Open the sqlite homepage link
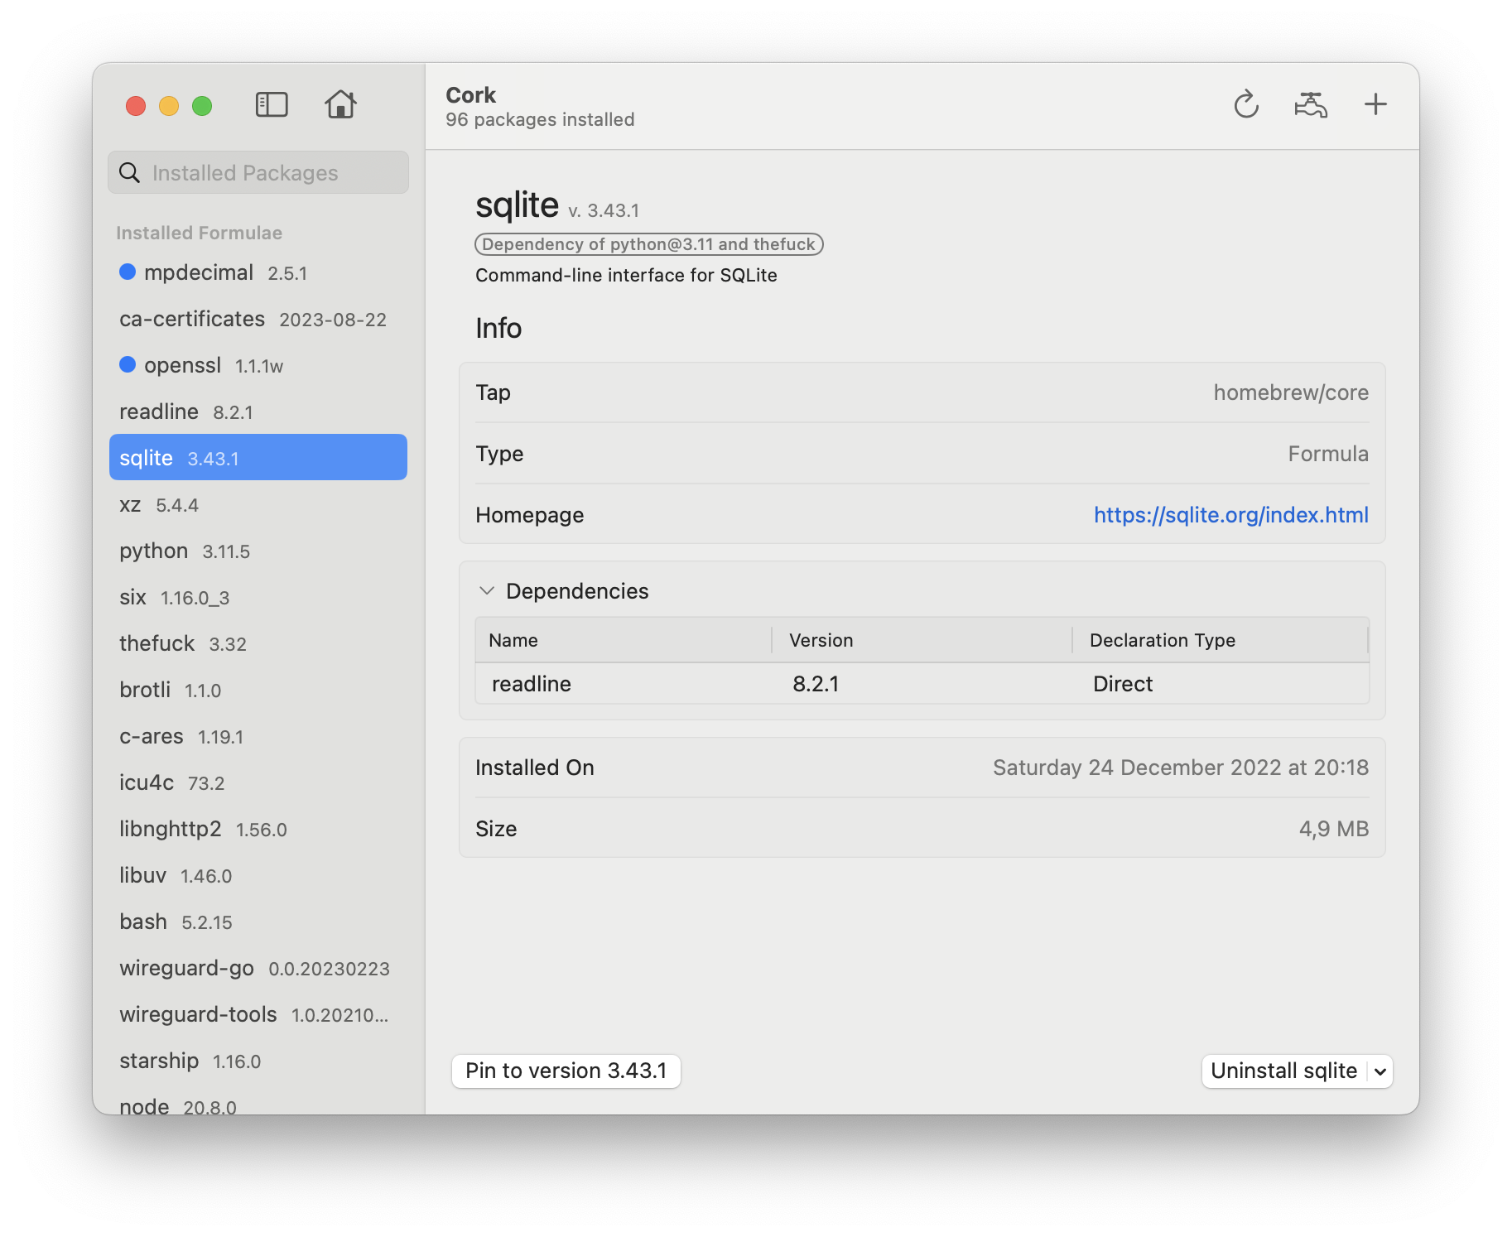 coord(1230,515)
